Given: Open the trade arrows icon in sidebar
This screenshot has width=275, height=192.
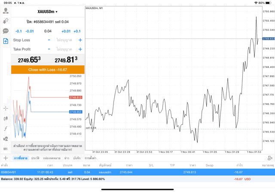Looking at the screenshot, I should pos(6,21).
